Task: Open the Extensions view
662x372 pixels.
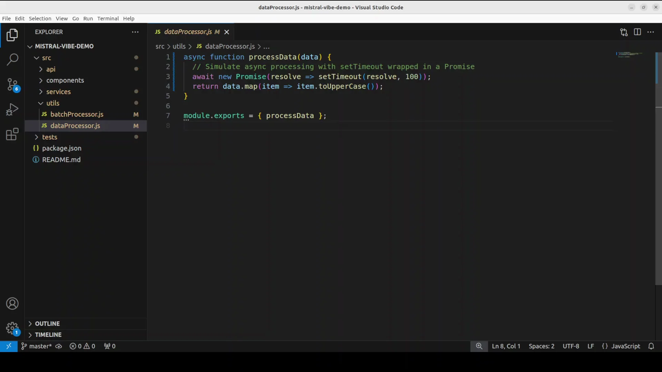Action: pyautogui.click(x=12, y=134)
